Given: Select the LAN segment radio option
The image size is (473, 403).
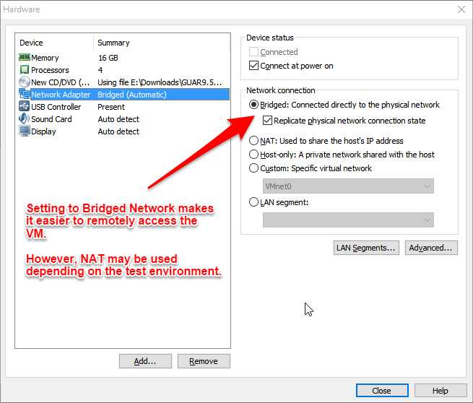Looking at the screenshot, I should click(253, 202).
